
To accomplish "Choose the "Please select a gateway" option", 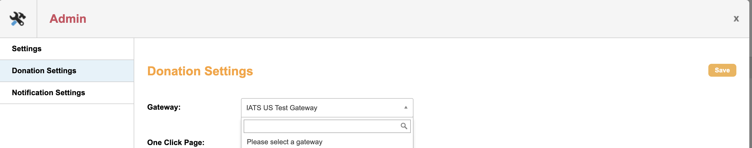I will 284,142.
